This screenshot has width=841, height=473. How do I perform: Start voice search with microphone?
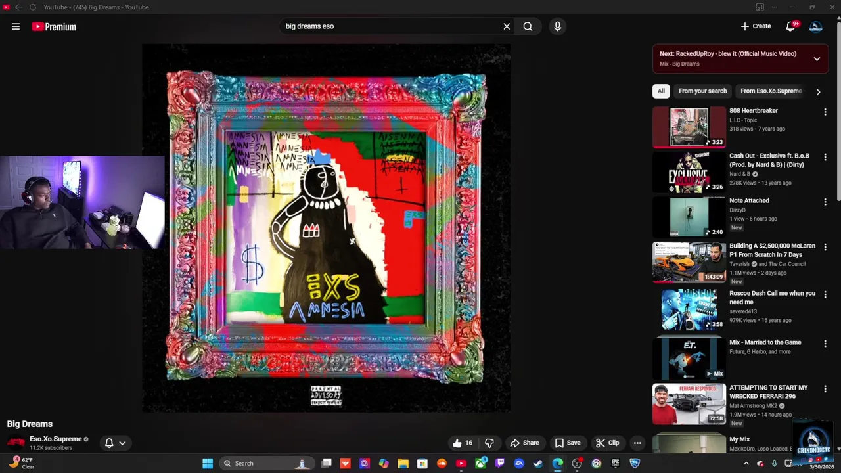[x=557, y=26]
